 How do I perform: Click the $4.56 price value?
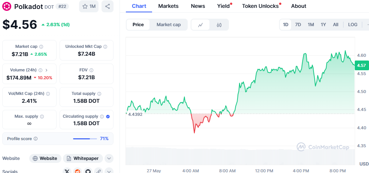[x=20, y=24]
